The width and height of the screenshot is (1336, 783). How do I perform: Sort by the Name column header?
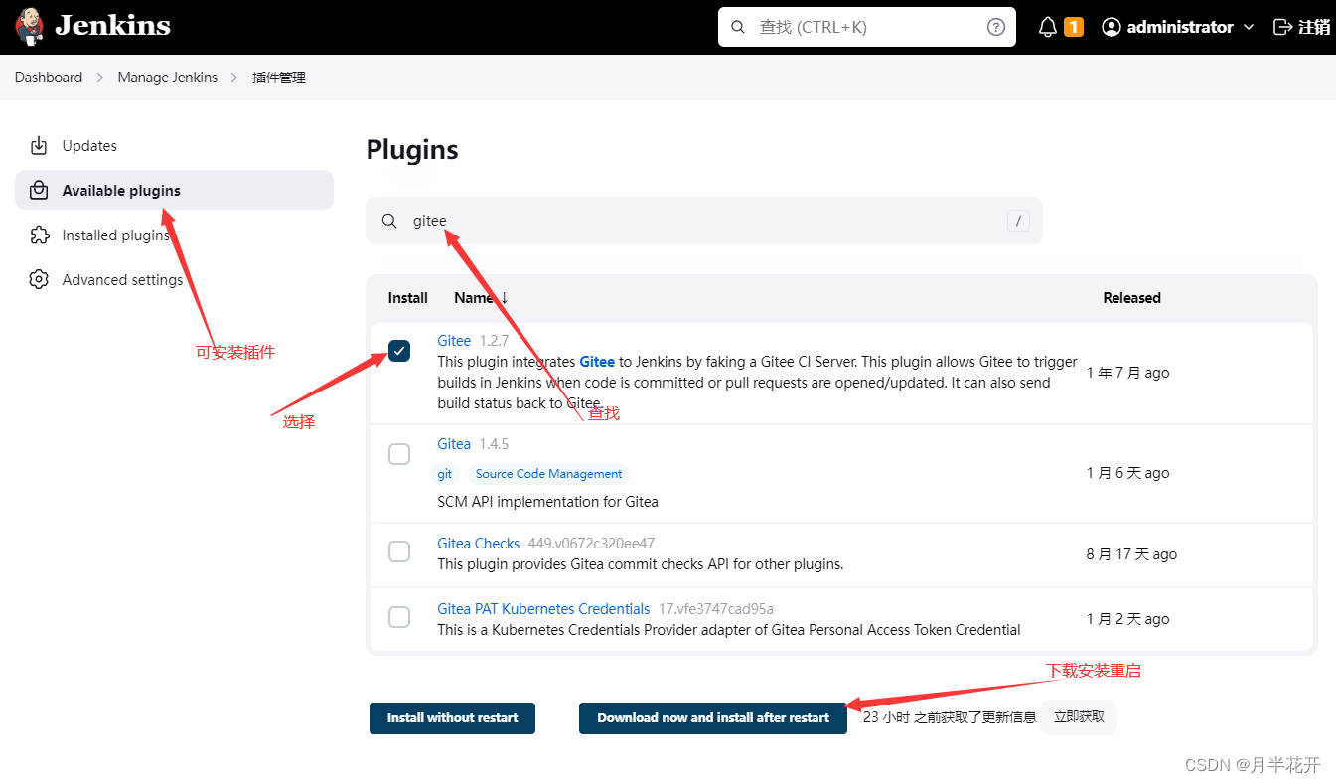pyautogui.click(x=481, y=298)
